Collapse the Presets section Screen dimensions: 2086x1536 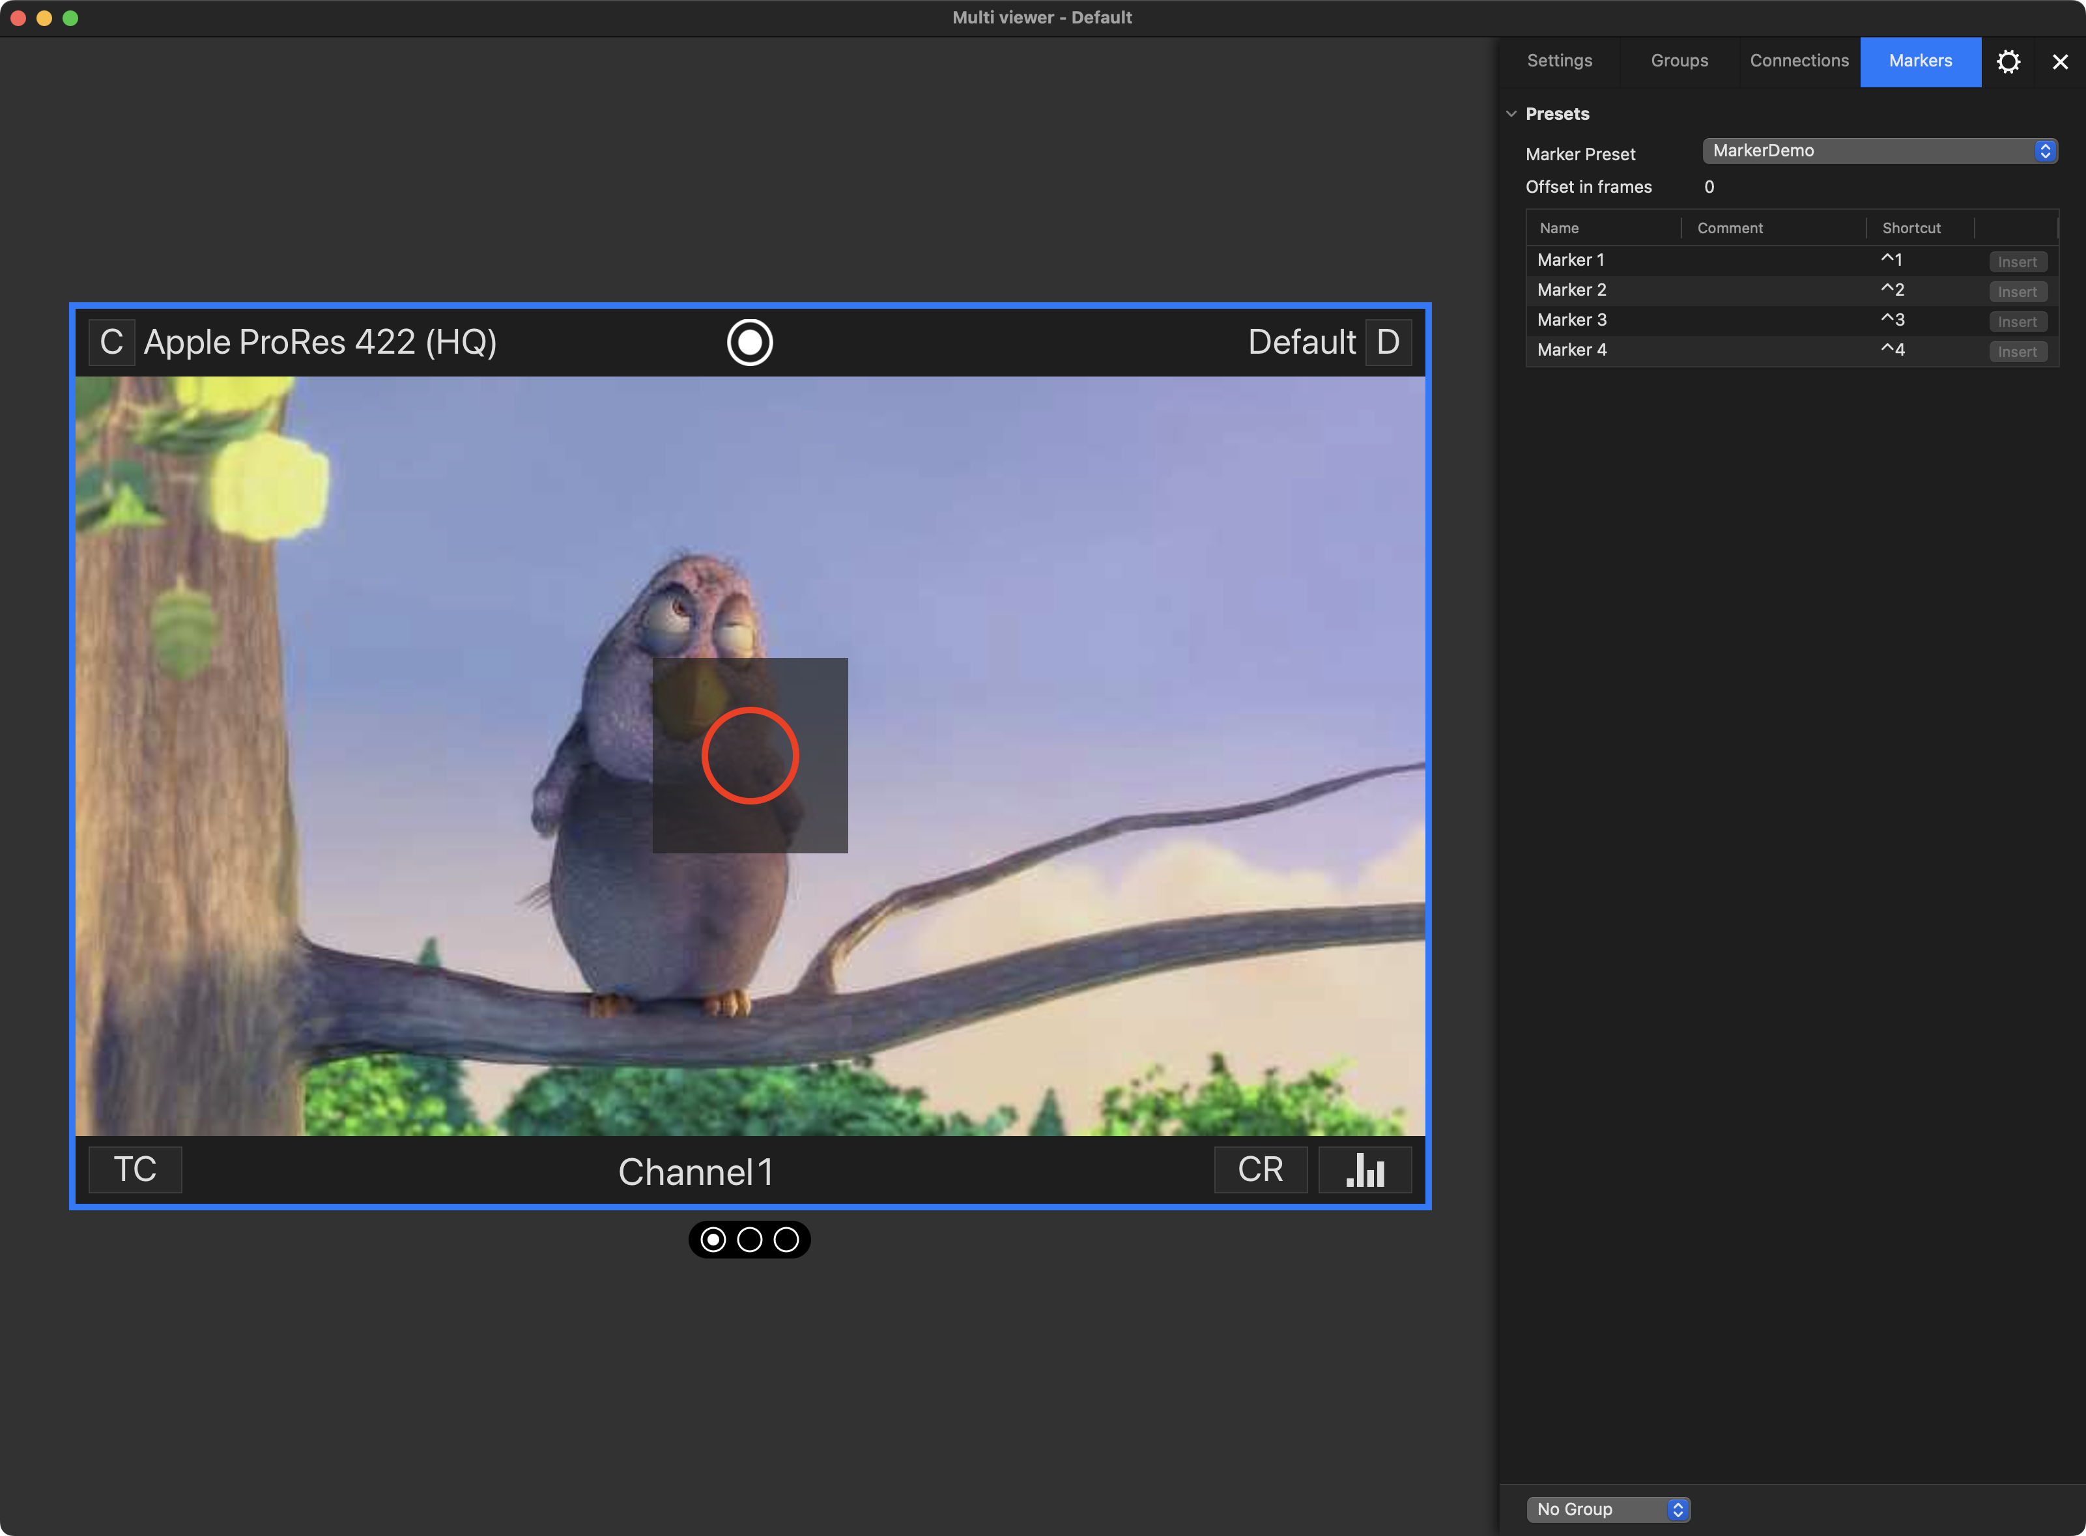tap(1511, 113)
